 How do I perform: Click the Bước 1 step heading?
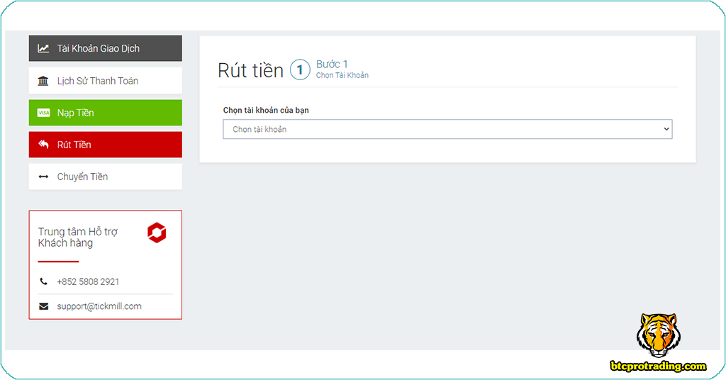332,65
